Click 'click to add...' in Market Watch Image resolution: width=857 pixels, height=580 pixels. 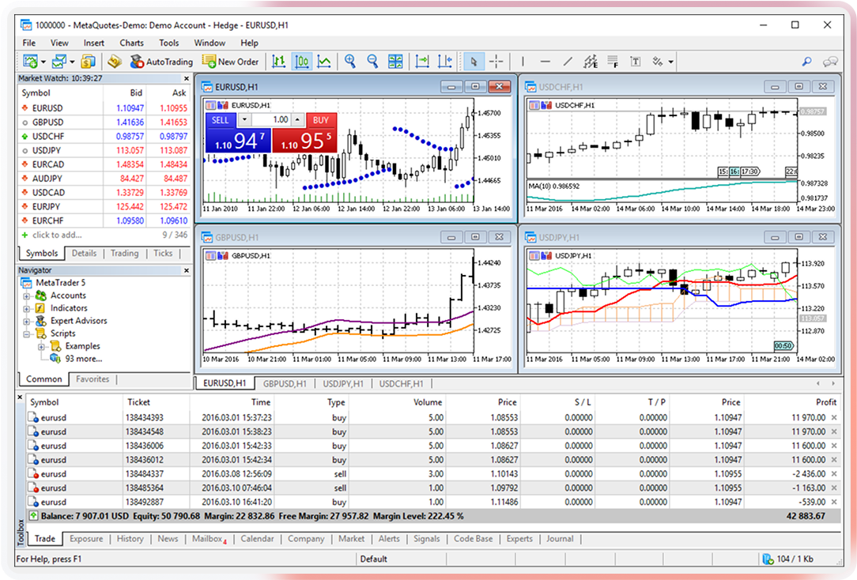point(57,235)
